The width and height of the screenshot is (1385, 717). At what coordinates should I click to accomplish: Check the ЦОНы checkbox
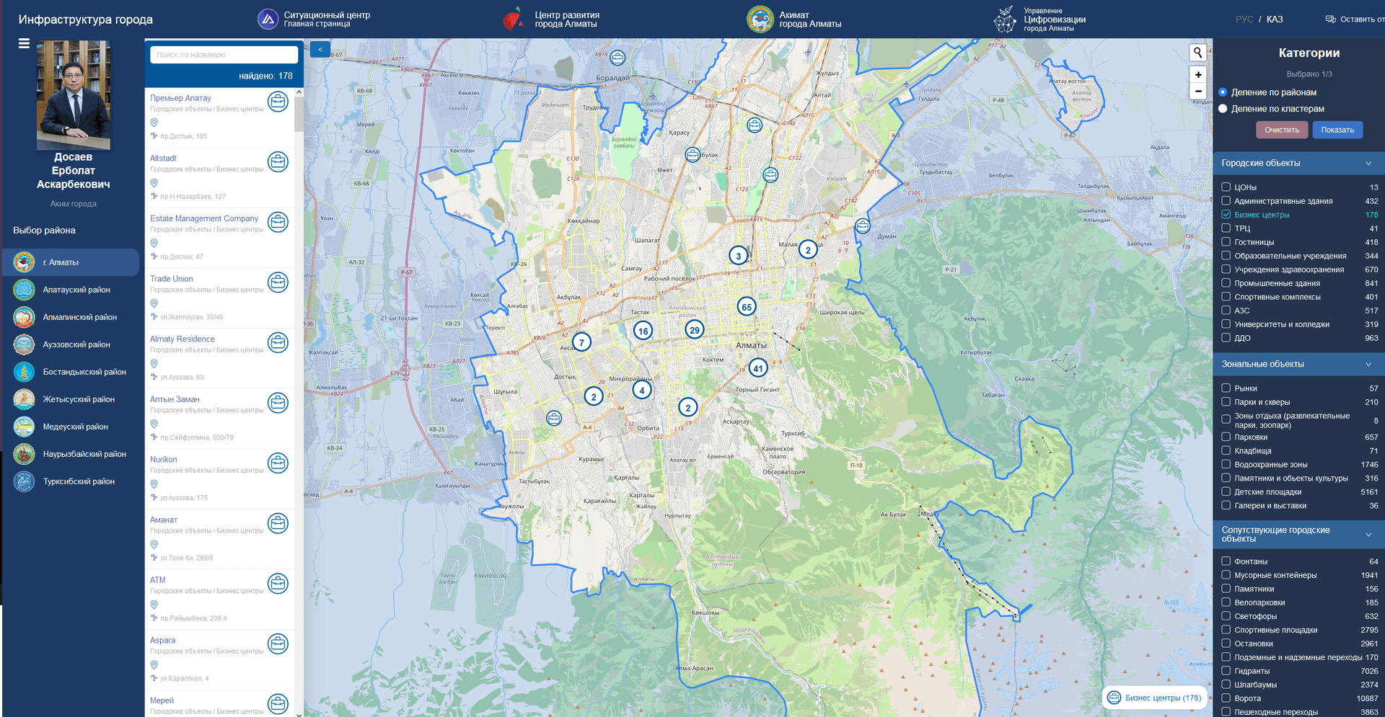(x=1226, y=187)
